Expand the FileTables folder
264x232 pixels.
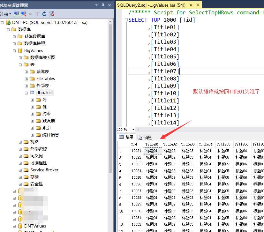(x=26, y=79)
